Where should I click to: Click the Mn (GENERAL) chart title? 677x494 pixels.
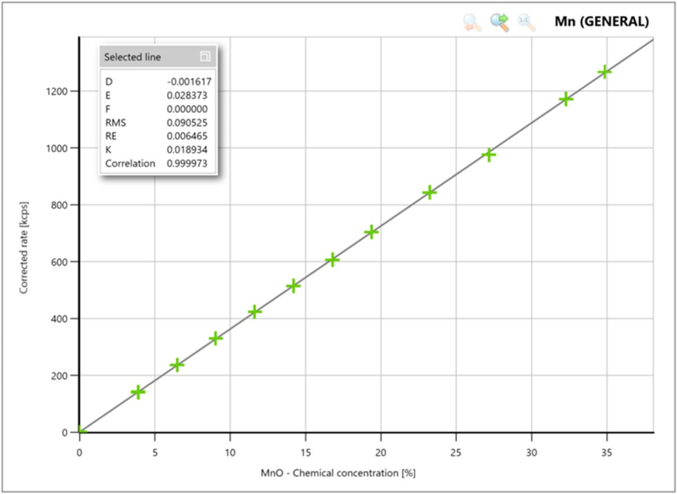(601, 22)
